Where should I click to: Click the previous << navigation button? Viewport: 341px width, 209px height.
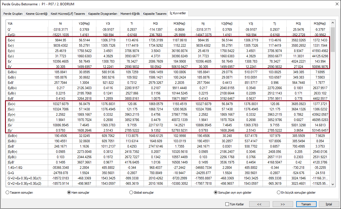coord(259,204)
